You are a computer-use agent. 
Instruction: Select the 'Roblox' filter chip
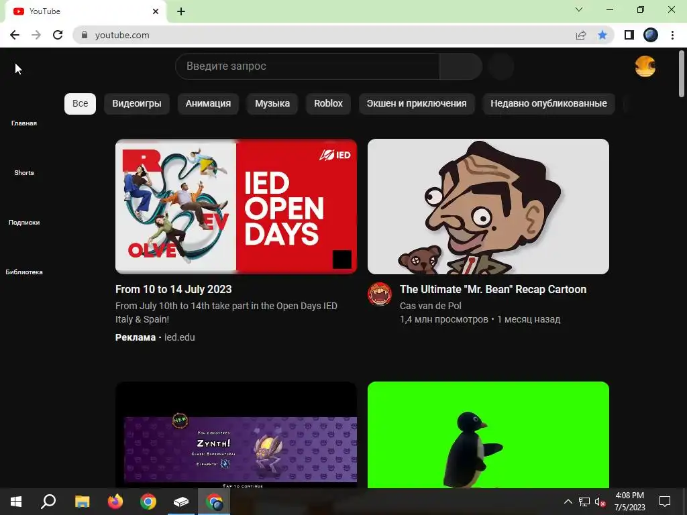pos(328,104)
